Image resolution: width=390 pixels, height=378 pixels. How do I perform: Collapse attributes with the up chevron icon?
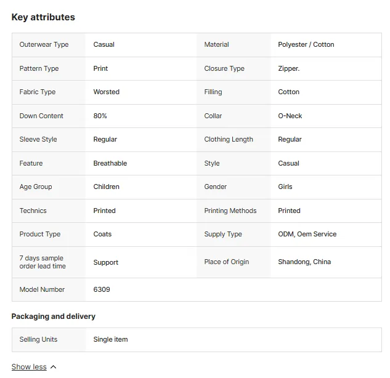click(53, 367)
